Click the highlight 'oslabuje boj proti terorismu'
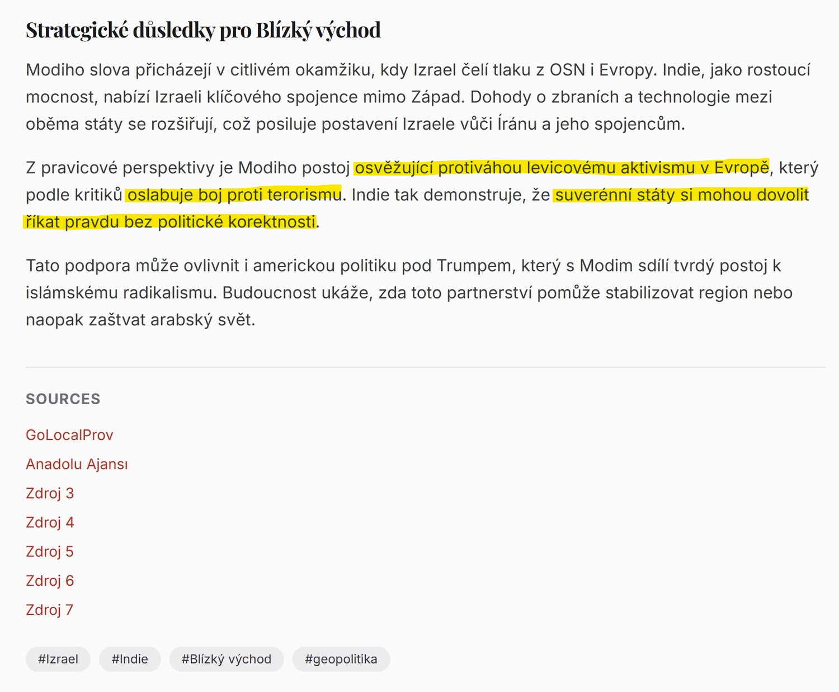This screenshot has height=692, width=839. point(234,195)
